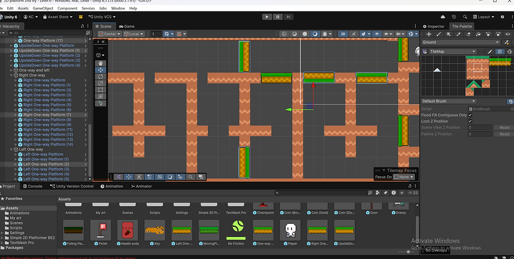Select Tile Palette move selection tool
514x259 pixels.
click(x=429, y=34)
